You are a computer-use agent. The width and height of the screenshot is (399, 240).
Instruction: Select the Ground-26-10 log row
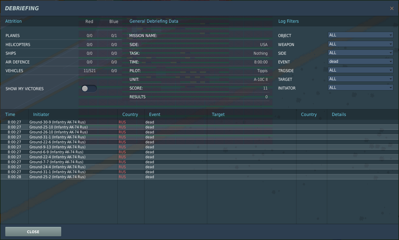[x=199, y=132]
